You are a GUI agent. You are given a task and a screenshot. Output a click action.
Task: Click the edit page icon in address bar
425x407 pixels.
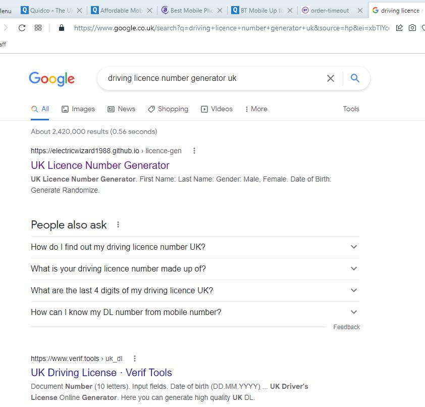399,28
